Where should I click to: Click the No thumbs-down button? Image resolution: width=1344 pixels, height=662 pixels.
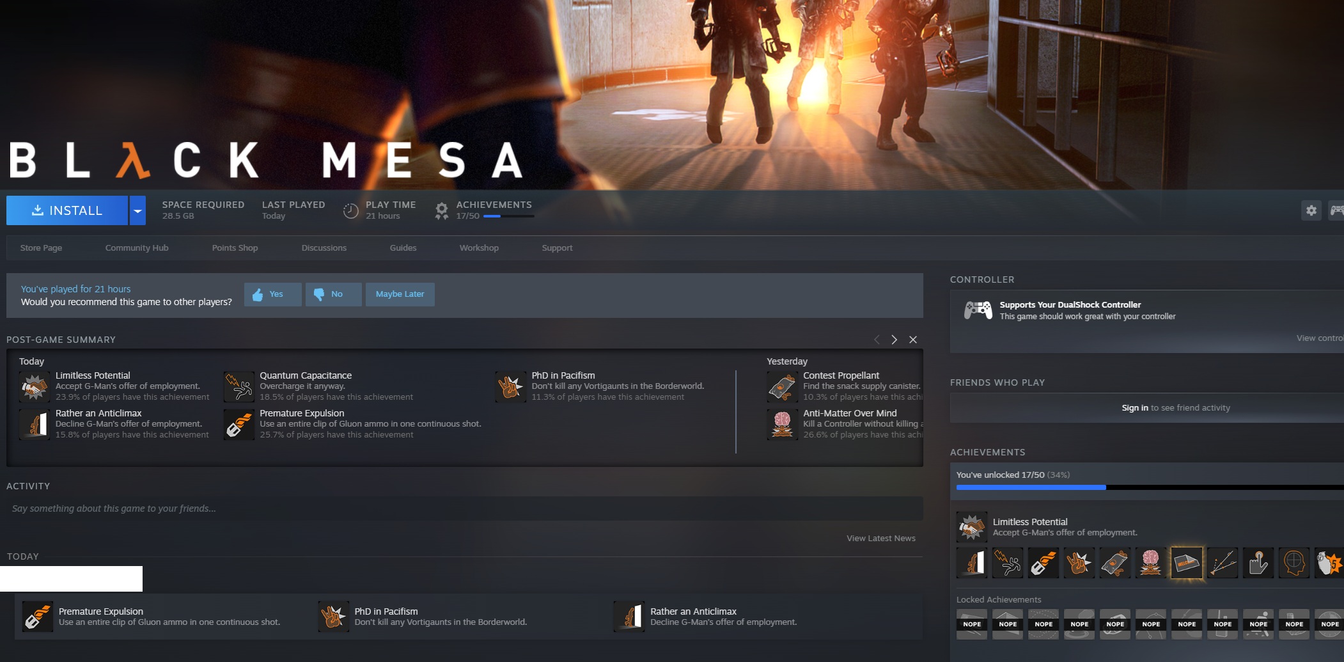[334, 294]
